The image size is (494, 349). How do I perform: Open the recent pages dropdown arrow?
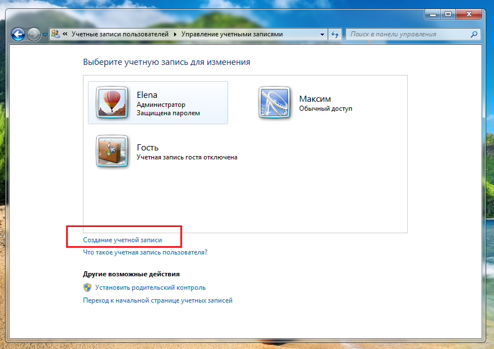coord(45,35)
